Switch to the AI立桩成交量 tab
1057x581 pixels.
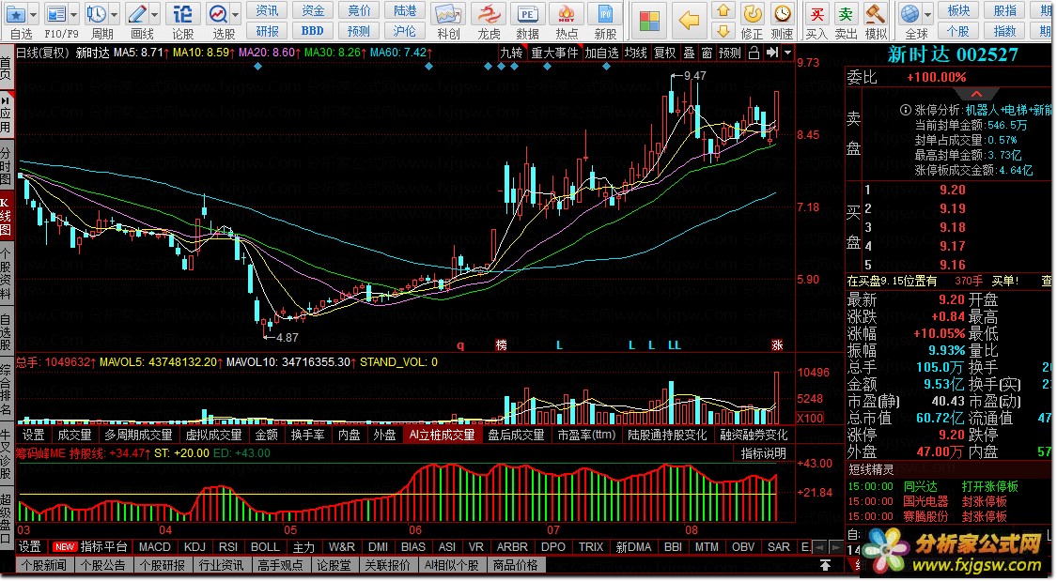(x=443, y=435)
